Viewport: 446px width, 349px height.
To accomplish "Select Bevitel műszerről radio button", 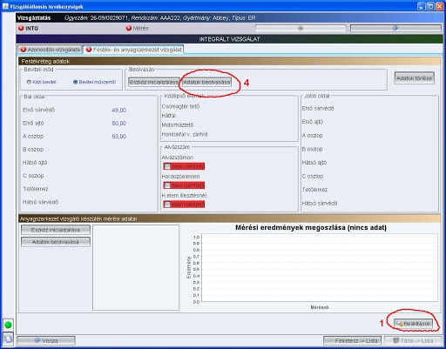I will coord(75,82).
